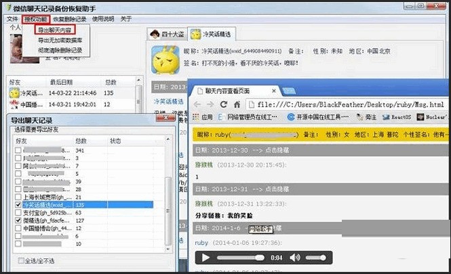The height and width of the screenshot is (274, 451).
Task: Open the 授权功能 menu
Action: [36, 19]
